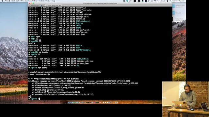Click the green zoom button of iTerm2 window
Screen dimensions: 209x117
[x=33, y=3]
